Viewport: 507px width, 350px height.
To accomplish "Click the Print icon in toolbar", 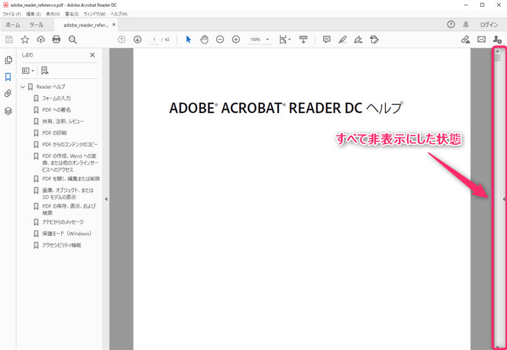I will [x=56, y=40].
